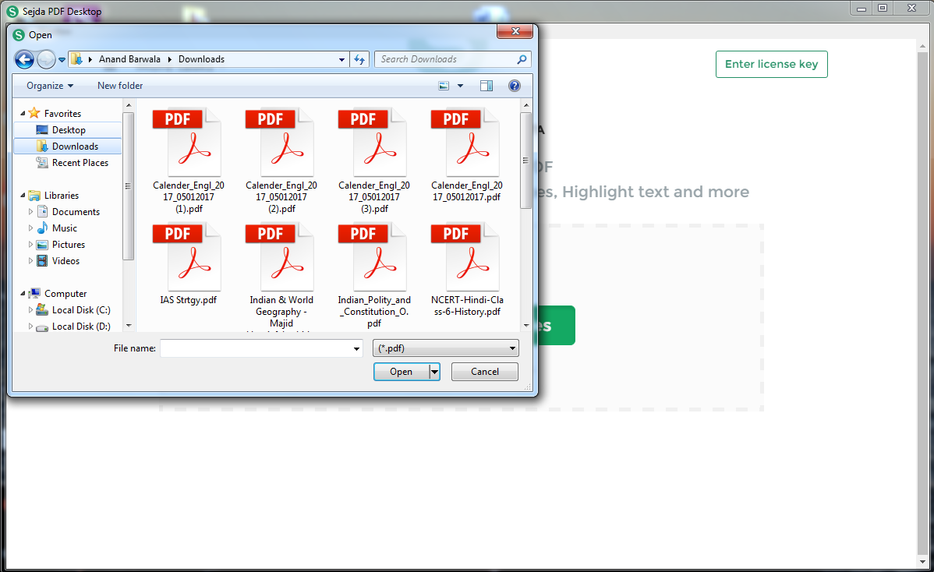The width and height of the screenshot is (934, 572).
Task: Collapse the Computer group
Action: pyautogui.click(x=23, y=294)
